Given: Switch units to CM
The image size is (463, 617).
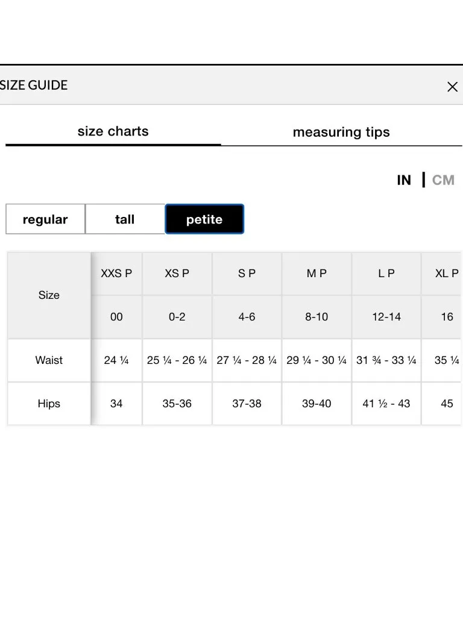Looking at the screenshot, I should click(x=443, y=180).
